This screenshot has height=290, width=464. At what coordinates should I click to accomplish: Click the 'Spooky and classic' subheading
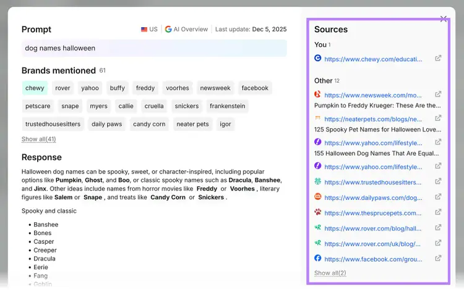(49, 211)
